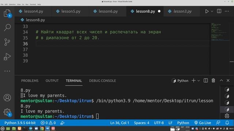The image size is (234, 131).
Task: Select Python 3.9.5 64-bit interpreter
Action: point(20,123)
